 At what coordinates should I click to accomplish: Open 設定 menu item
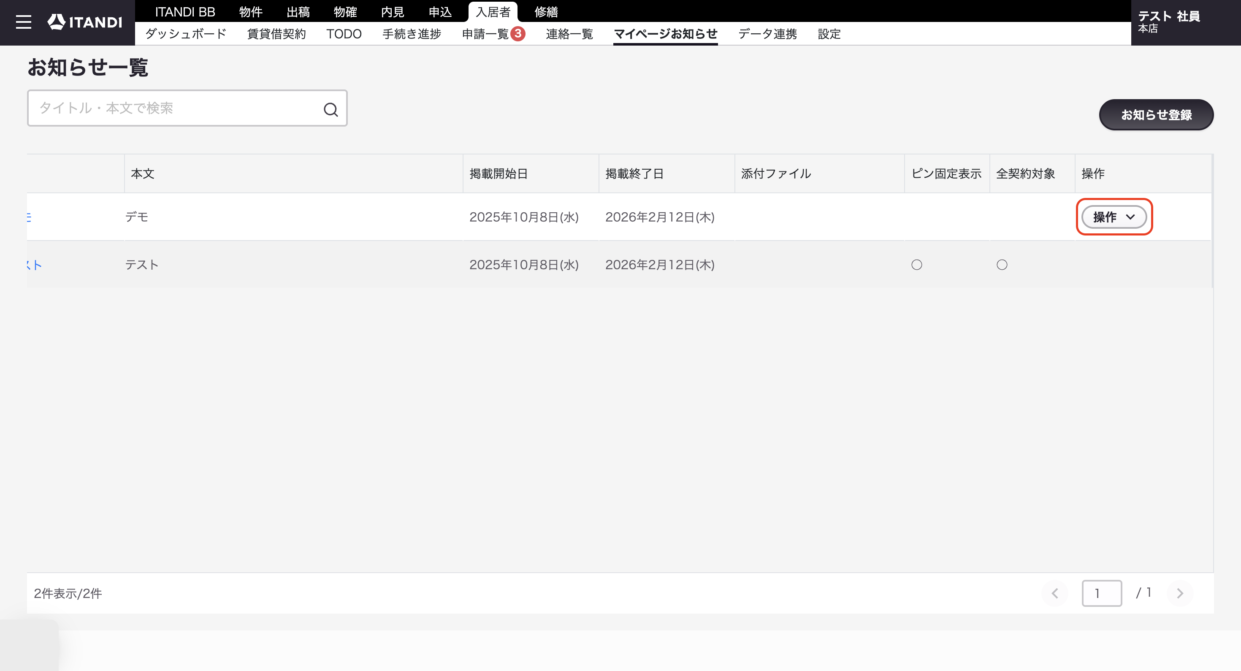pos(829,34)
